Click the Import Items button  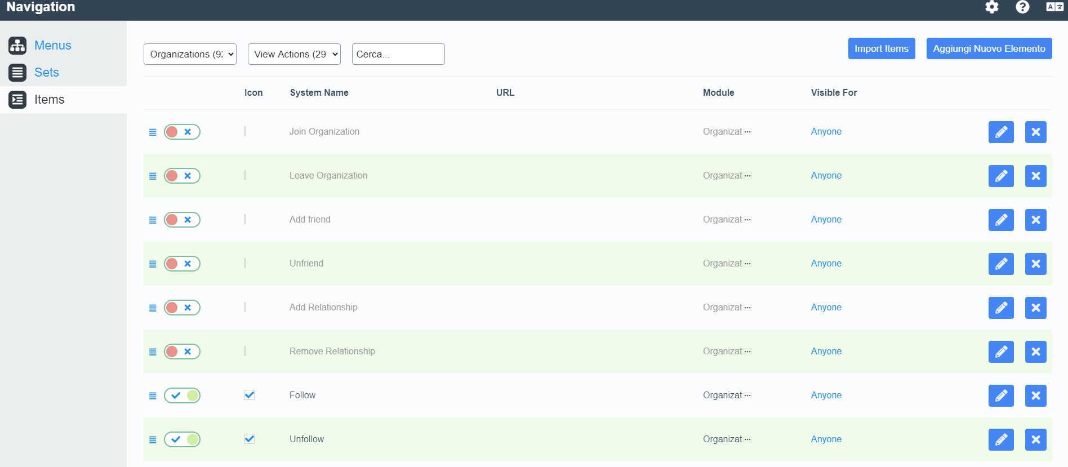[x=881, y=48]
